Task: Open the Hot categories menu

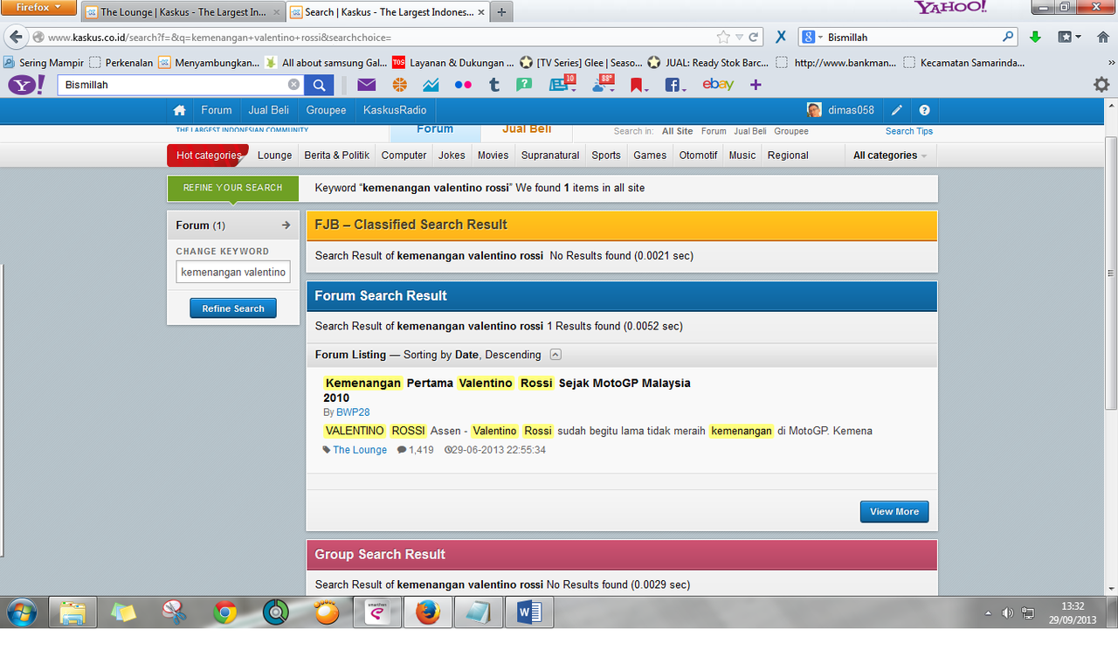Action: (x=208, y=156)
